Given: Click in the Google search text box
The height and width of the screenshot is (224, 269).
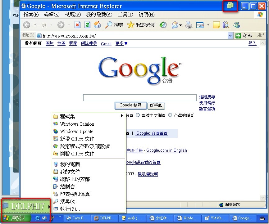Looking at the screenshot, I should 140,97.
